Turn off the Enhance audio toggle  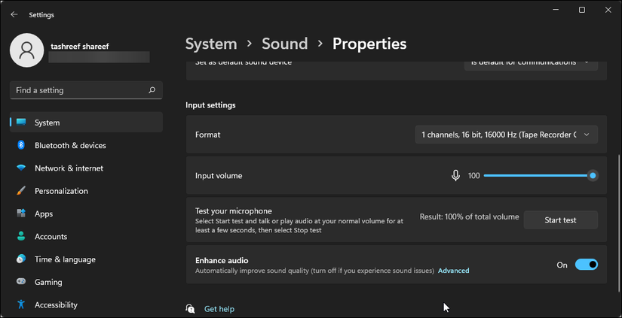[586, 265]
